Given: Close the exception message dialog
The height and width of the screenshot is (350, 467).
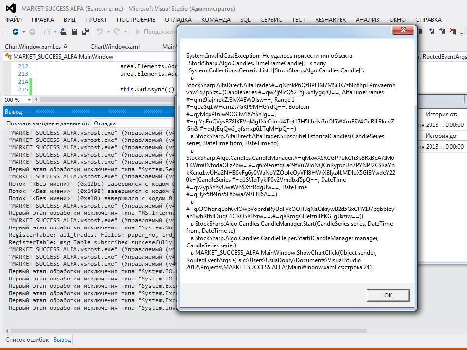Looking at the screenshot, I should click(x=403, y=30).
